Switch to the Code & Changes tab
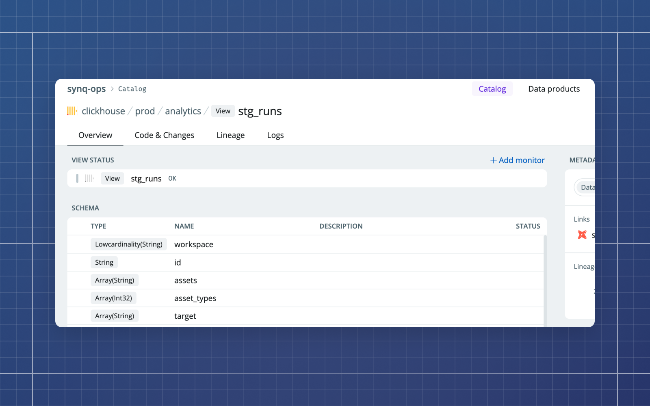Screen dimensions: 650x406 pyautogui.click(x=165, y=135)
